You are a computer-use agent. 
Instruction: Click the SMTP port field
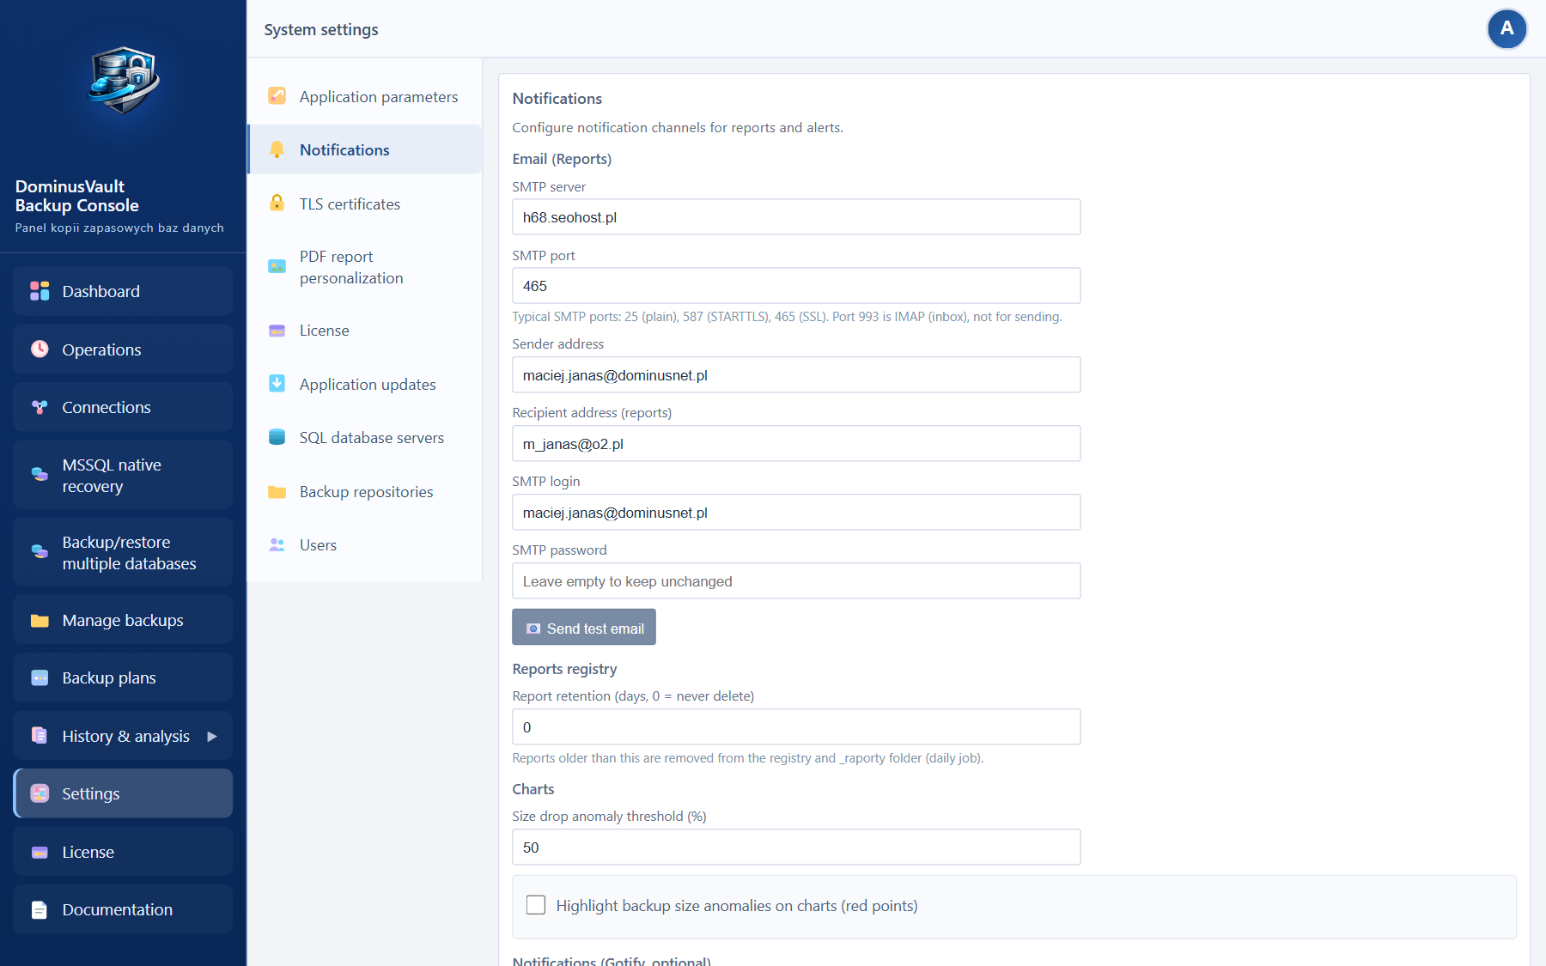pyautogui.click(x=796, y=285)
